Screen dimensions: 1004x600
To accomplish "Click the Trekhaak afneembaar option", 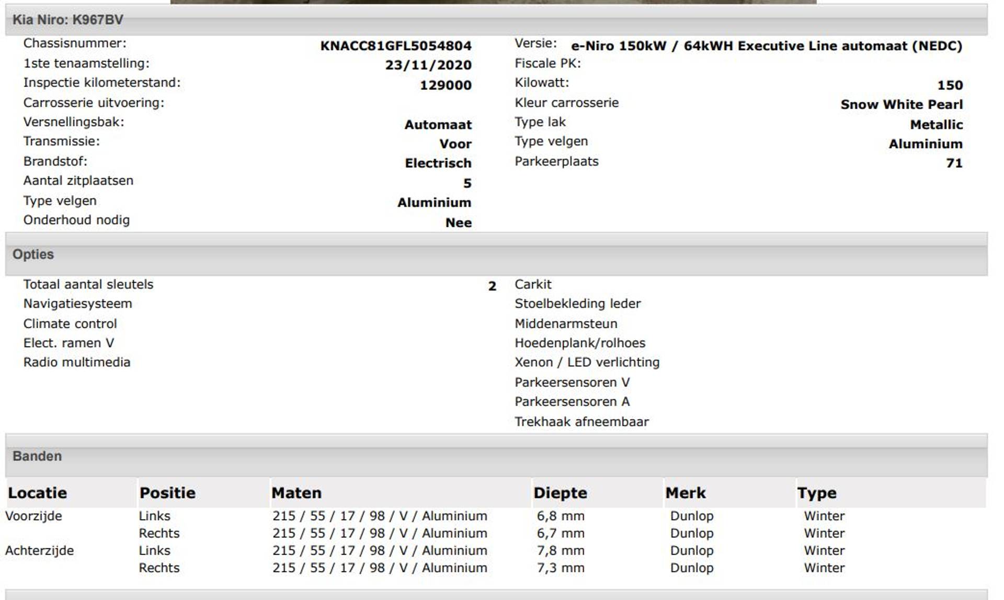I will coord(581,422).
